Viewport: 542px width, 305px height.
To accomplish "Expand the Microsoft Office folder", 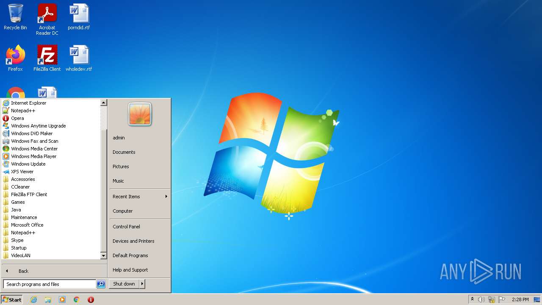I will pyautogui.click(x=51, y=225).
